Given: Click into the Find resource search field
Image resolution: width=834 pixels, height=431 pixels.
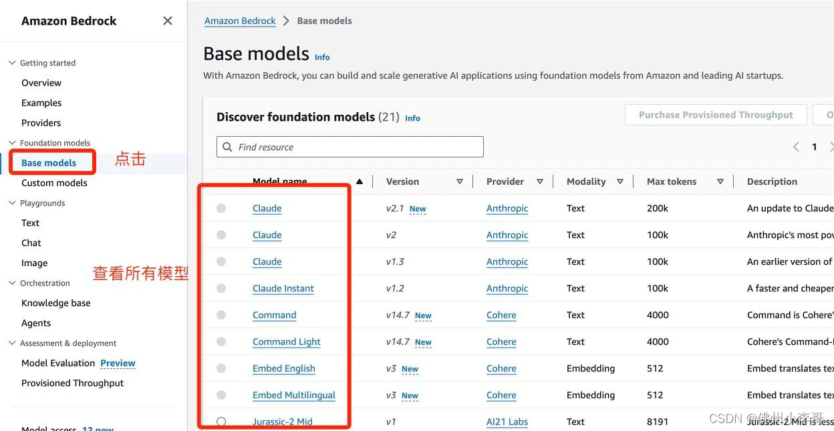Looking at the screenshot, I should (x=350, y=147).
